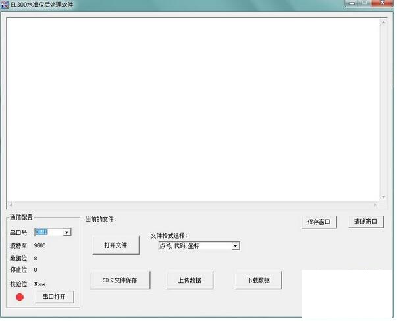Click the vertical scrollbar down arrow
The height and width of the screenshot is (321, 397).
[383, 197]
